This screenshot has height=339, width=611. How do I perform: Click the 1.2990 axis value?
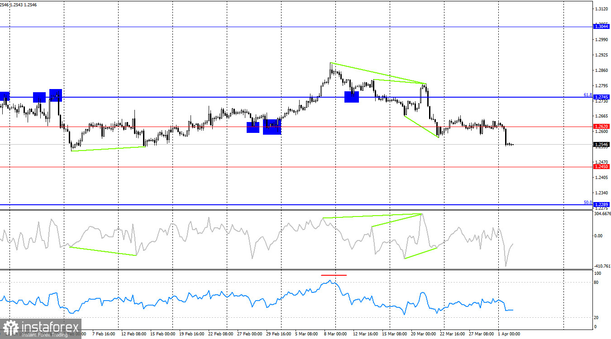[601, 40]
